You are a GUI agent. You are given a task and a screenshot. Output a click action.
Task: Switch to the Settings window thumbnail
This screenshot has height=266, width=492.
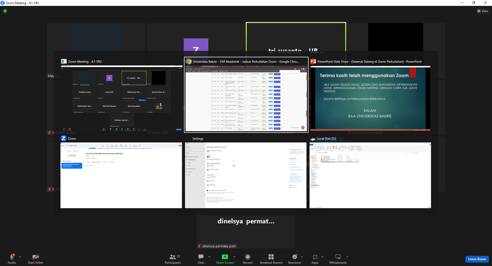tap(246, 175)
